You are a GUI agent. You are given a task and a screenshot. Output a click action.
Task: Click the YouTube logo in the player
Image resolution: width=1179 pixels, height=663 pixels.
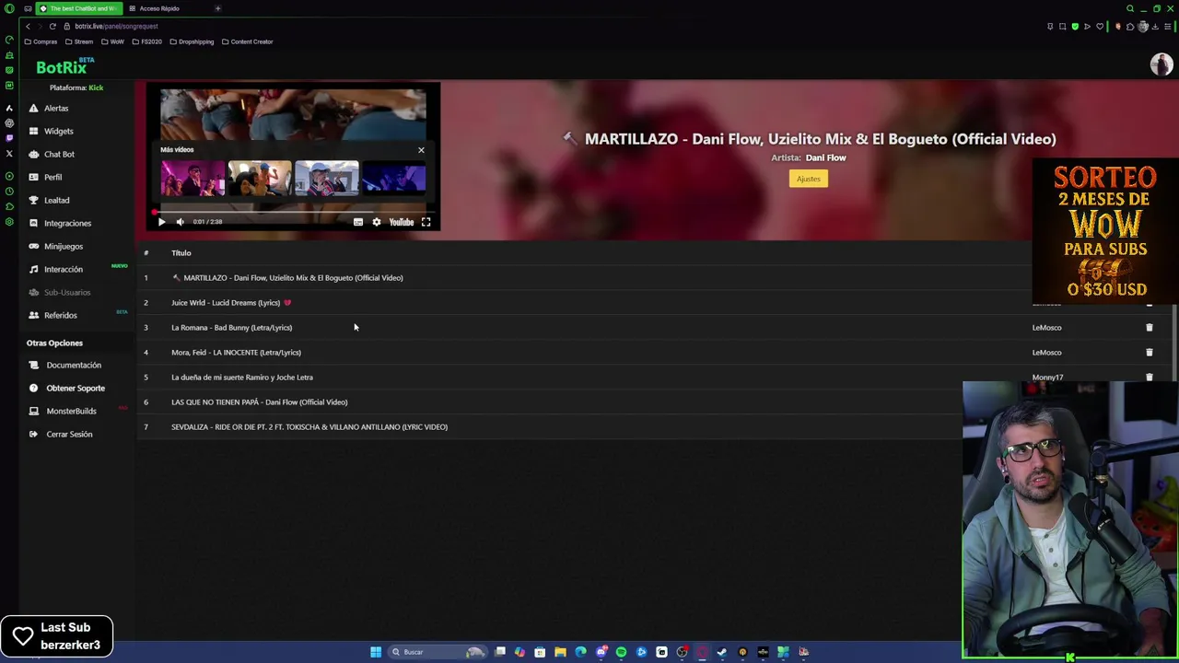(x=402, y=222)
